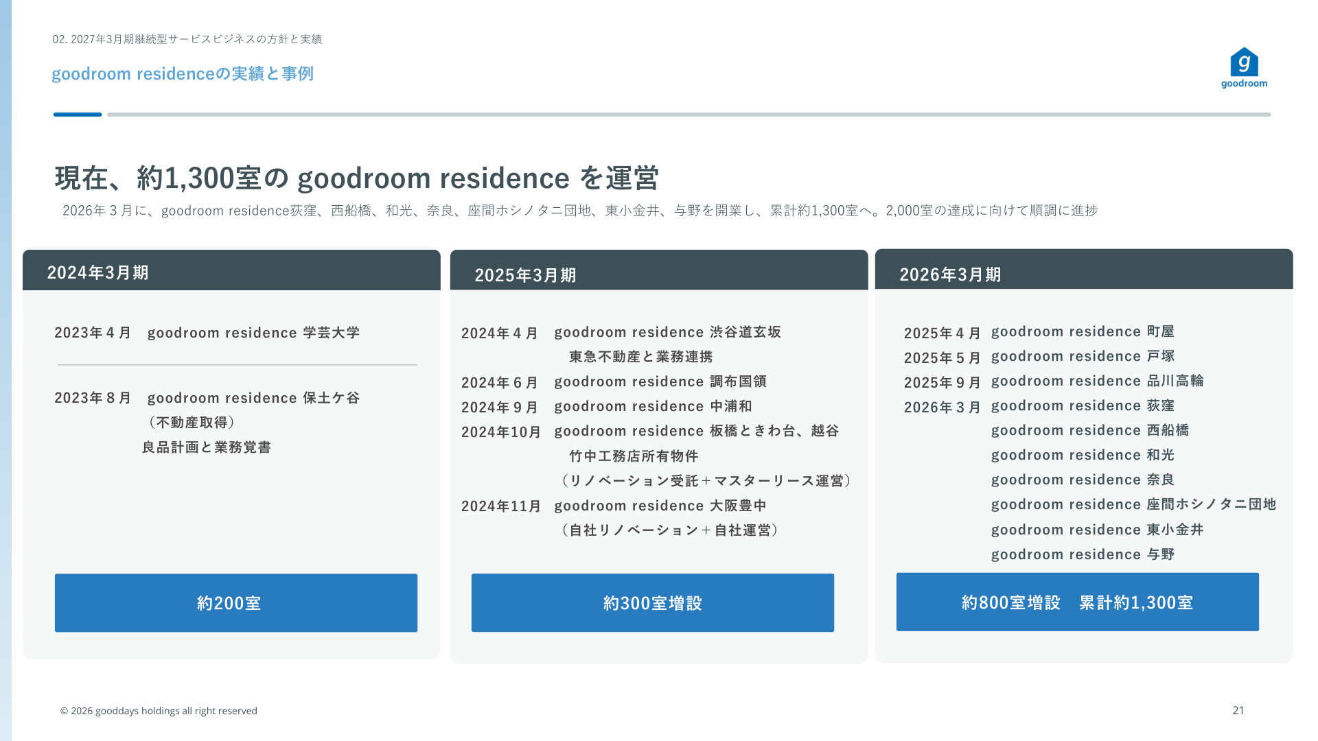Screen dimensions: 1318x741
Task: Click the date '2025年４月'
Action: point(943,333)
